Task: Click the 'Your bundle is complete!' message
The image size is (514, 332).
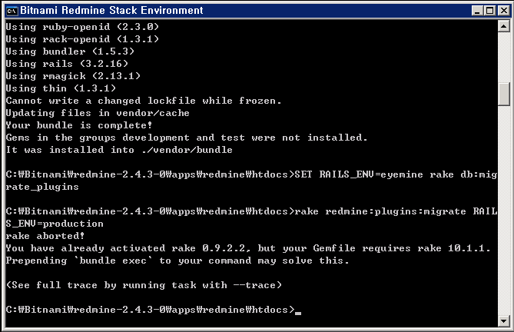Action: (79, 125)
